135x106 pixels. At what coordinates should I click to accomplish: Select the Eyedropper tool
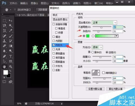pos(11,31)
